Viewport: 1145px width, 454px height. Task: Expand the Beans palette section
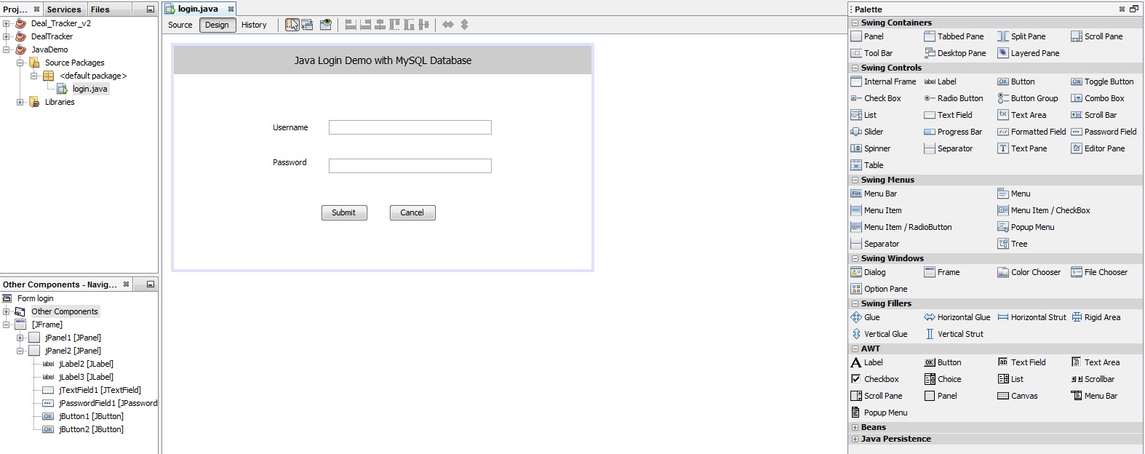[855, 427]
